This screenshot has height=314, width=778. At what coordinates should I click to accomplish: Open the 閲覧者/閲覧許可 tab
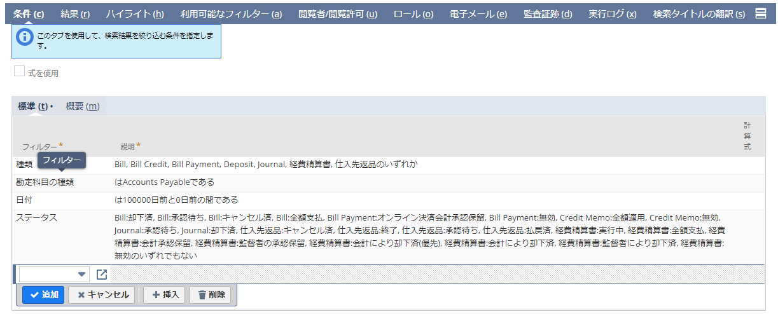pos(337,13)
